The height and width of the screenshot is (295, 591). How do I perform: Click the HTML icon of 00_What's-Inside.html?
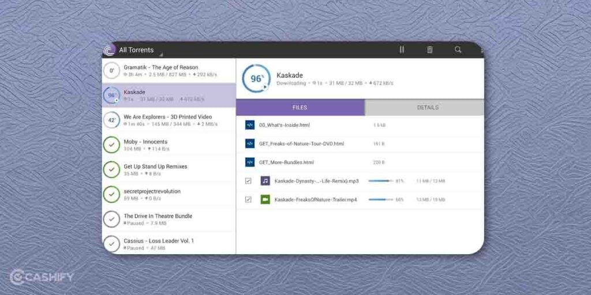(x=250, y=125)
